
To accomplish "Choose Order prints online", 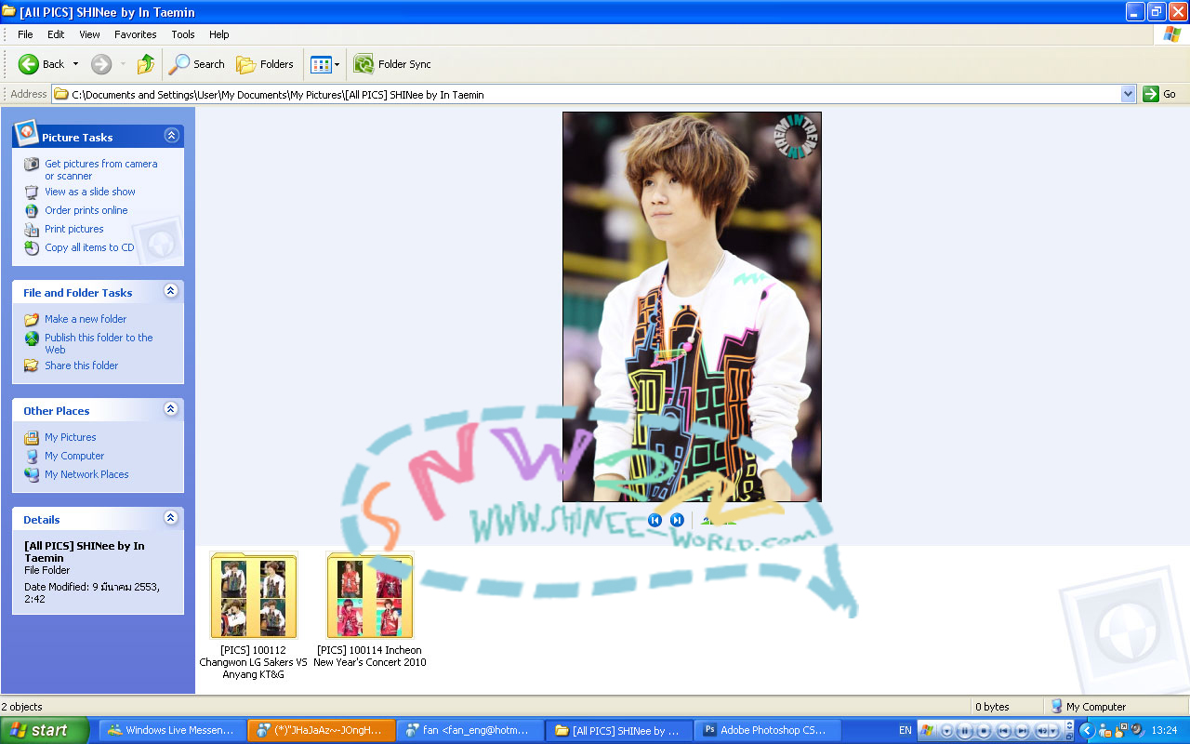I will click(86, 210).
